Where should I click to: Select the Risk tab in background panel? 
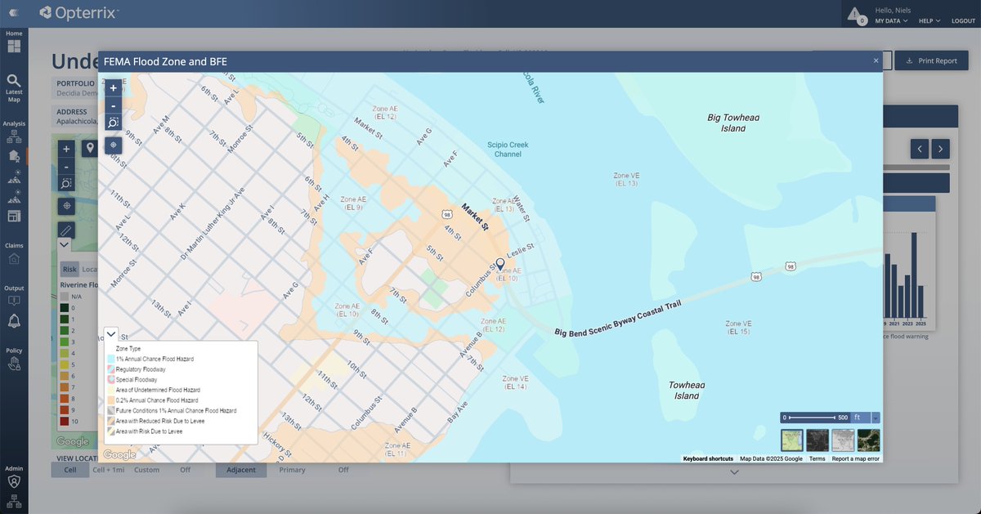tap(69, 269)
